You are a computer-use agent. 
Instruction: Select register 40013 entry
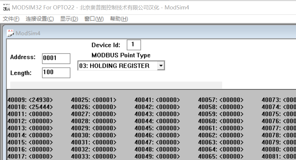tap(30, 128)
